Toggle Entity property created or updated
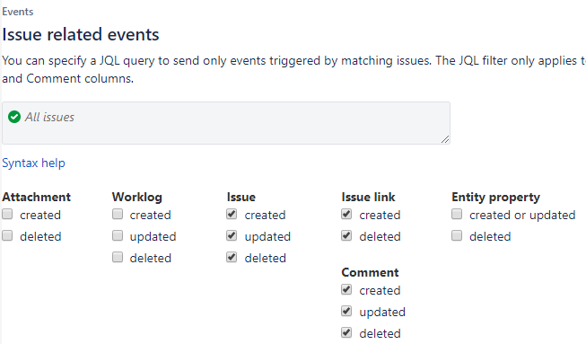 457,215
